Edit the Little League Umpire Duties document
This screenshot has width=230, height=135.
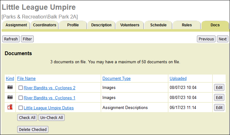(x=219, y=108)
